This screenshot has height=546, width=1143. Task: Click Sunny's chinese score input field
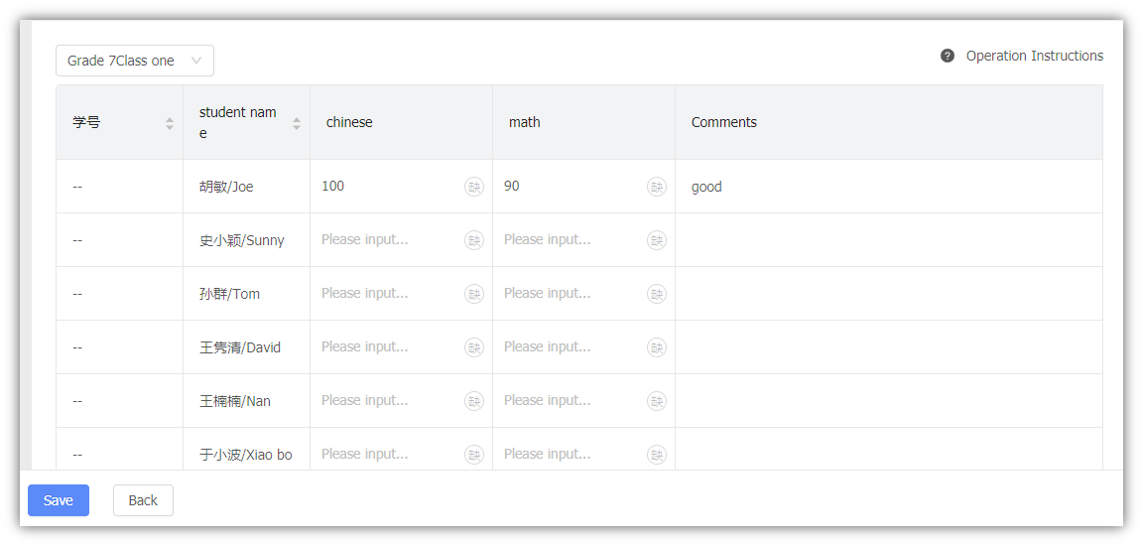387,240
